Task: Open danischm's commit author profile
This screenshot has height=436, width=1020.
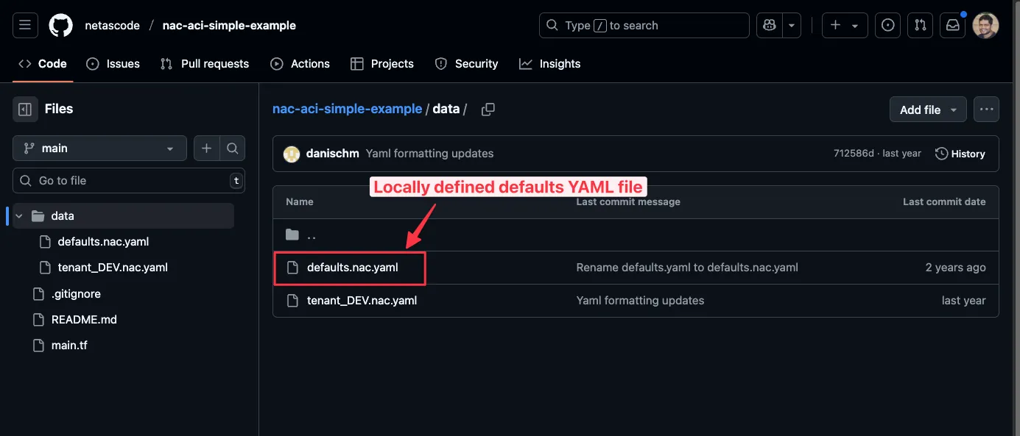Action: tap(333, 154)
